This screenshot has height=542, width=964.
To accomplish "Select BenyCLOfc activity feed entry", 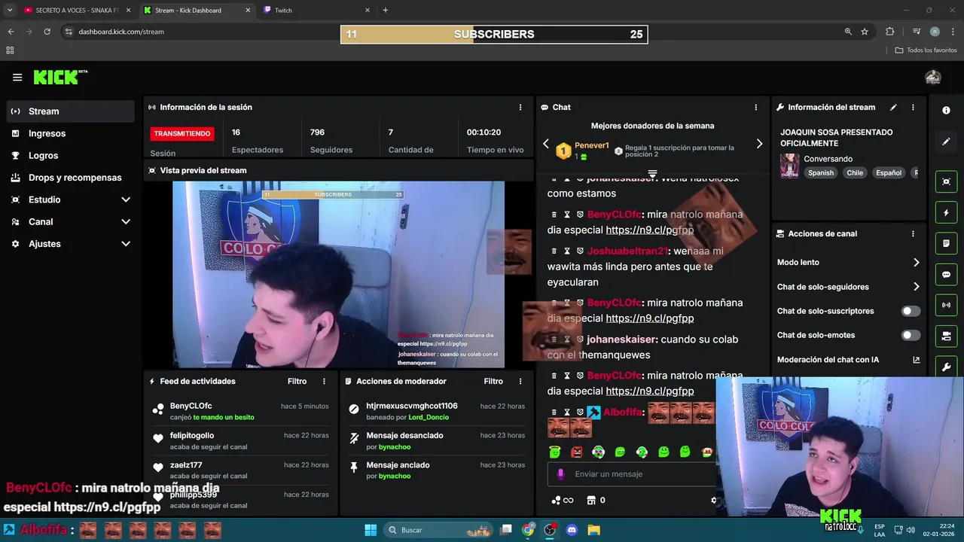I will [x=239, y=411].
